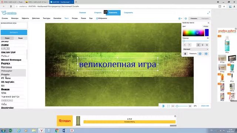Screen dimensions: 237x133
Task: Open the Действия menu
Action: (36, 18)
